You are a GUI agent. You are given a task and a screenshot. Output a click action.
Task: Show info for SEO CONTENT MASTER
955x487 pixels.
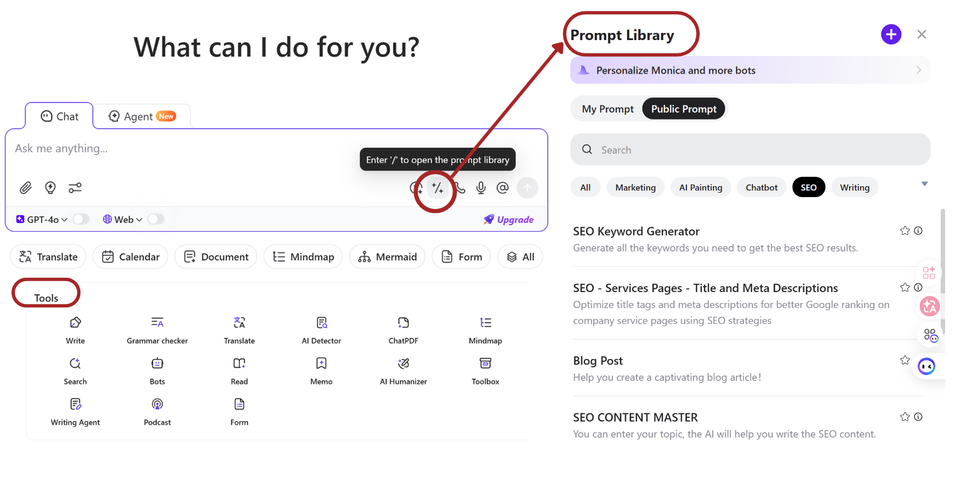tap(918, 417)
